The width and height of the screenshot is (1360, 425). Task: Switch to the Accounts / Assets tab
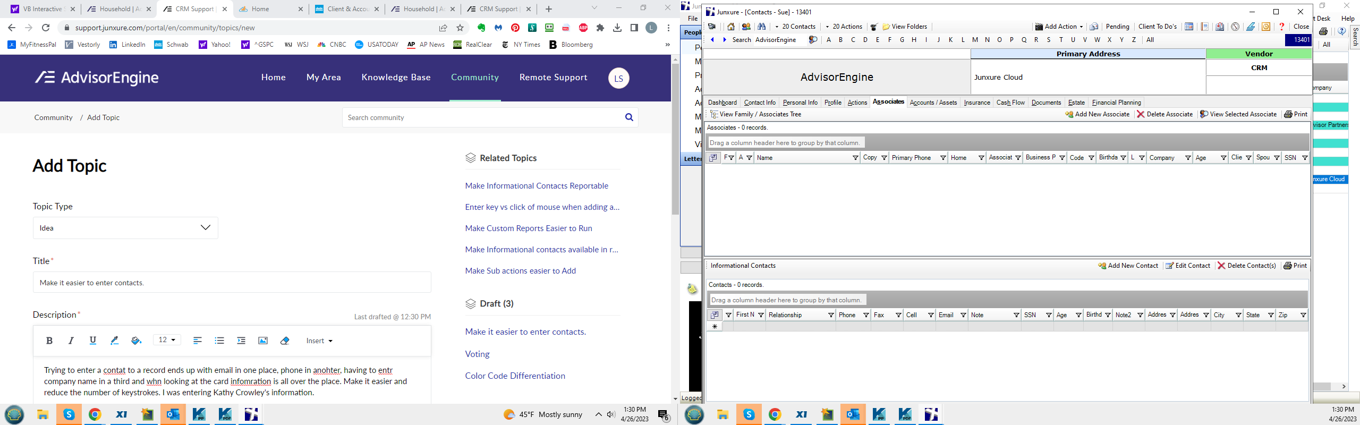tap(933, 103)
